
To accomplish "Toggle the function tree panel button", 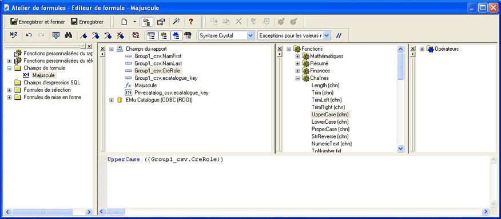I will click(163, 35).
